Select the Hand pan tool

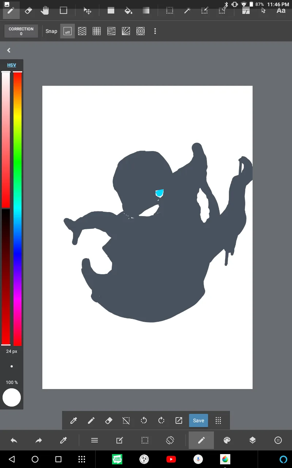[45, 11]
